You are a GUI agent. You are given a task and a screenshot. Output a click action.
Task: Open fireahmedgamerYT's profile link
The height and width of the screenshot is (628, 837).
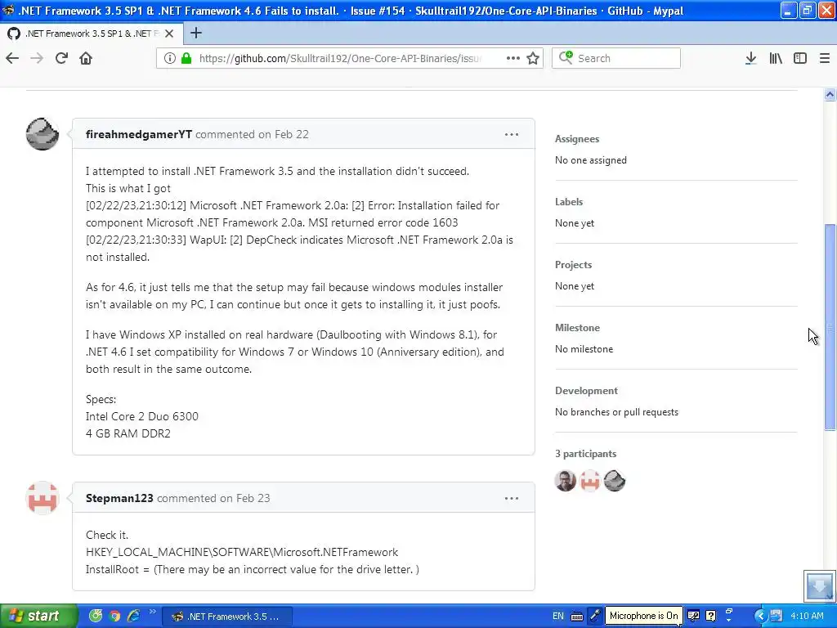139,135
